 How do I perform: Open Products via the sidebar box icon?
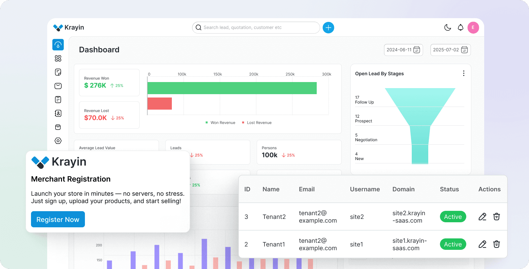[x=58, y=127]
